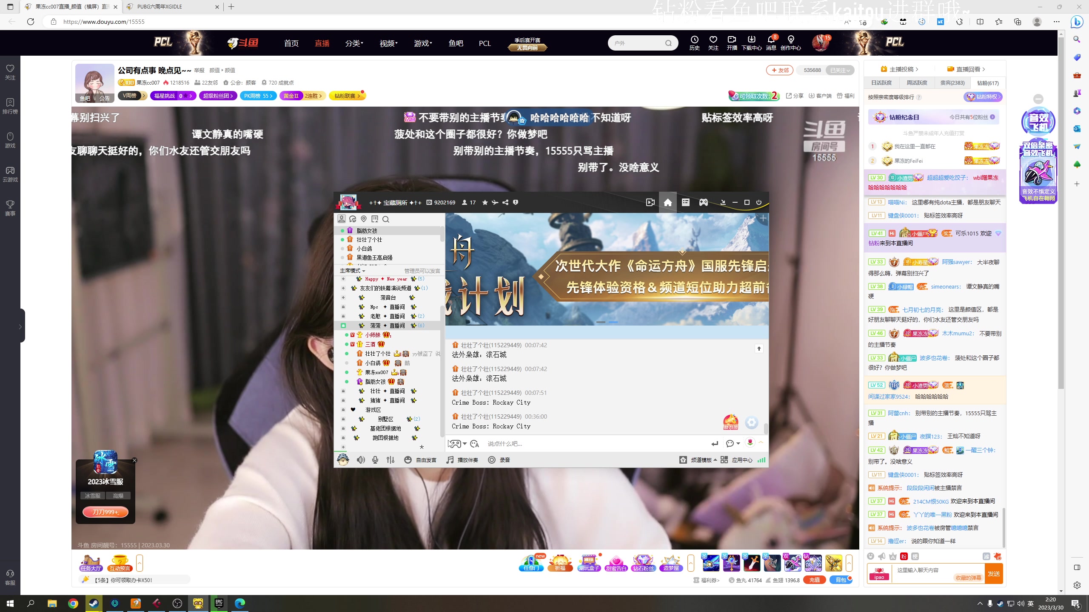Collapse the chat panel minus button
Image resolution: width=1089 pixels, height=612 pixels.
(x=1038, y=99)
